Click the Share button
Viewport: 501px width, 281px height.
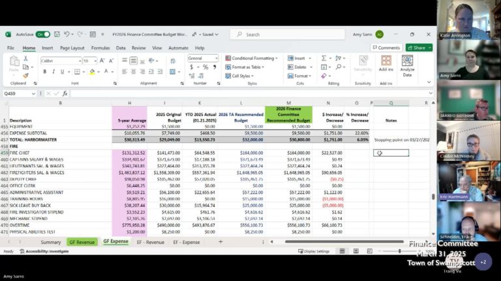(x=418, y=47)
